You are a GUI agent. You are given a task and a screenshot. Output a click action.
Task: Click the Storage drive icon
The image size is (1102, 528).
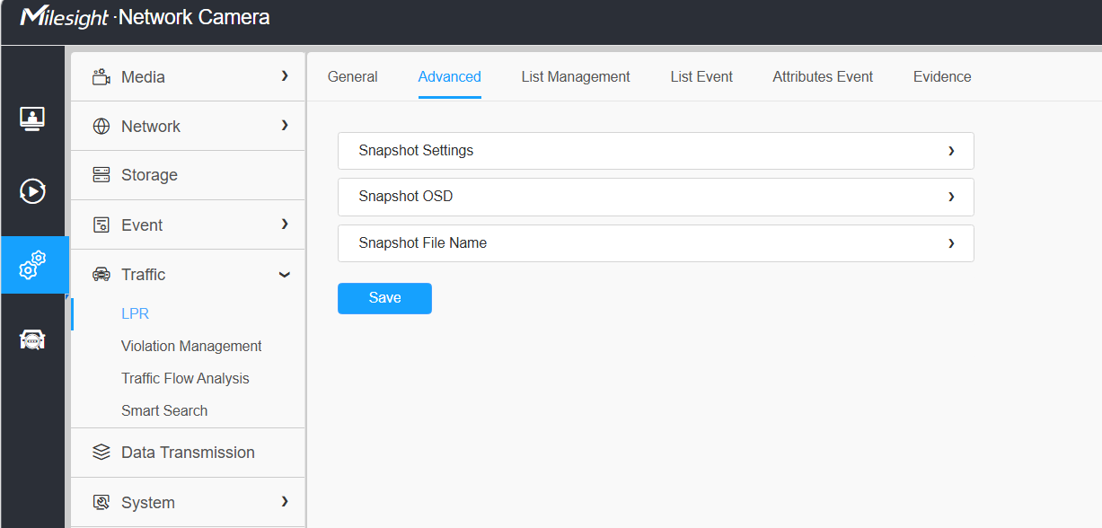pyautogui.click(x=101, y=175)
